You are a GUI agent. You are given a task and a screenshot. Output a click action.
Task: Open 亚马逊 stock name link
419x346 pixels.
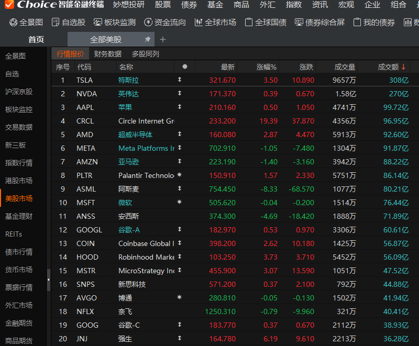[x=128, y=162]
